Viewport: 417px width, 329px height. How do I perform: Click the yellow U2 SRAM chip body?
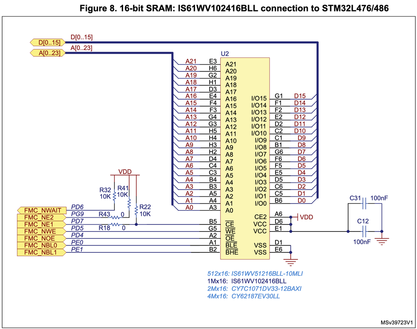point(245,158)
